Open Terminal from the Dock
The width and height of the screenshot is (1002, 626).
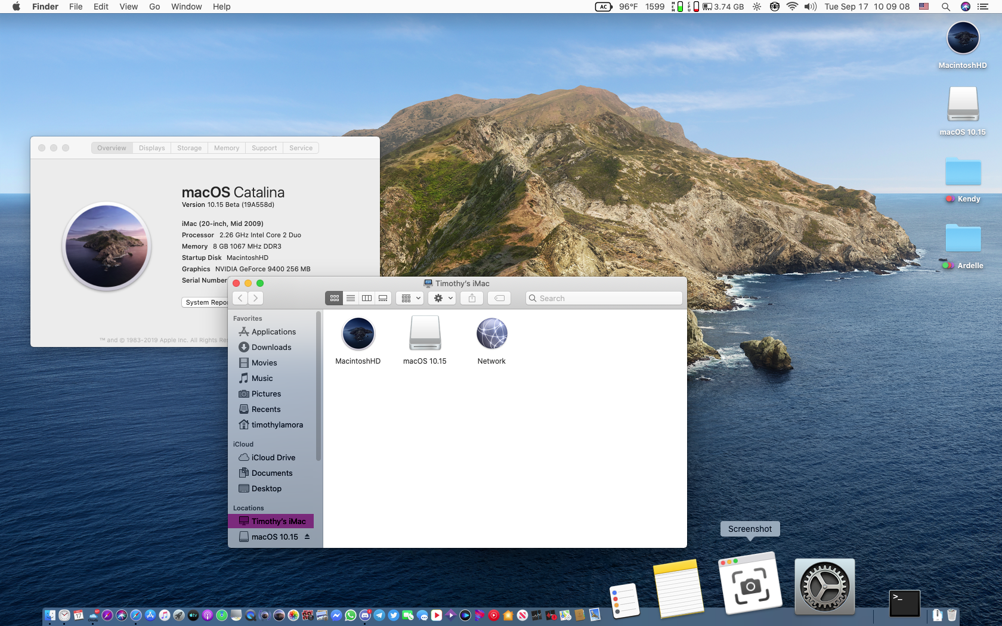[x=905, y=603]
